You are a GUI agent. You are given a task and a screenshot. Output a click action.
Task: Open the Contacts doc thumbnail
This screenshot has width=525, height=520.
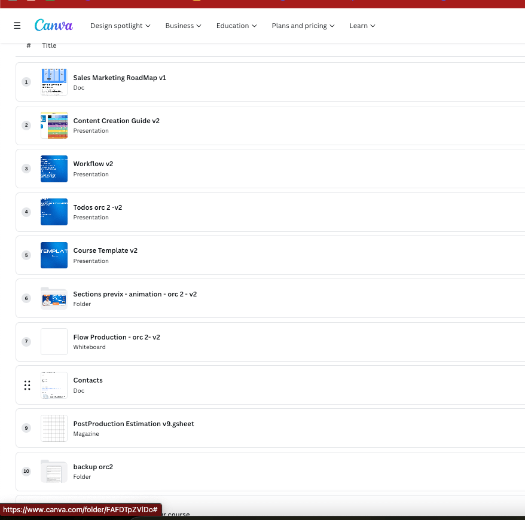(54, 385)
